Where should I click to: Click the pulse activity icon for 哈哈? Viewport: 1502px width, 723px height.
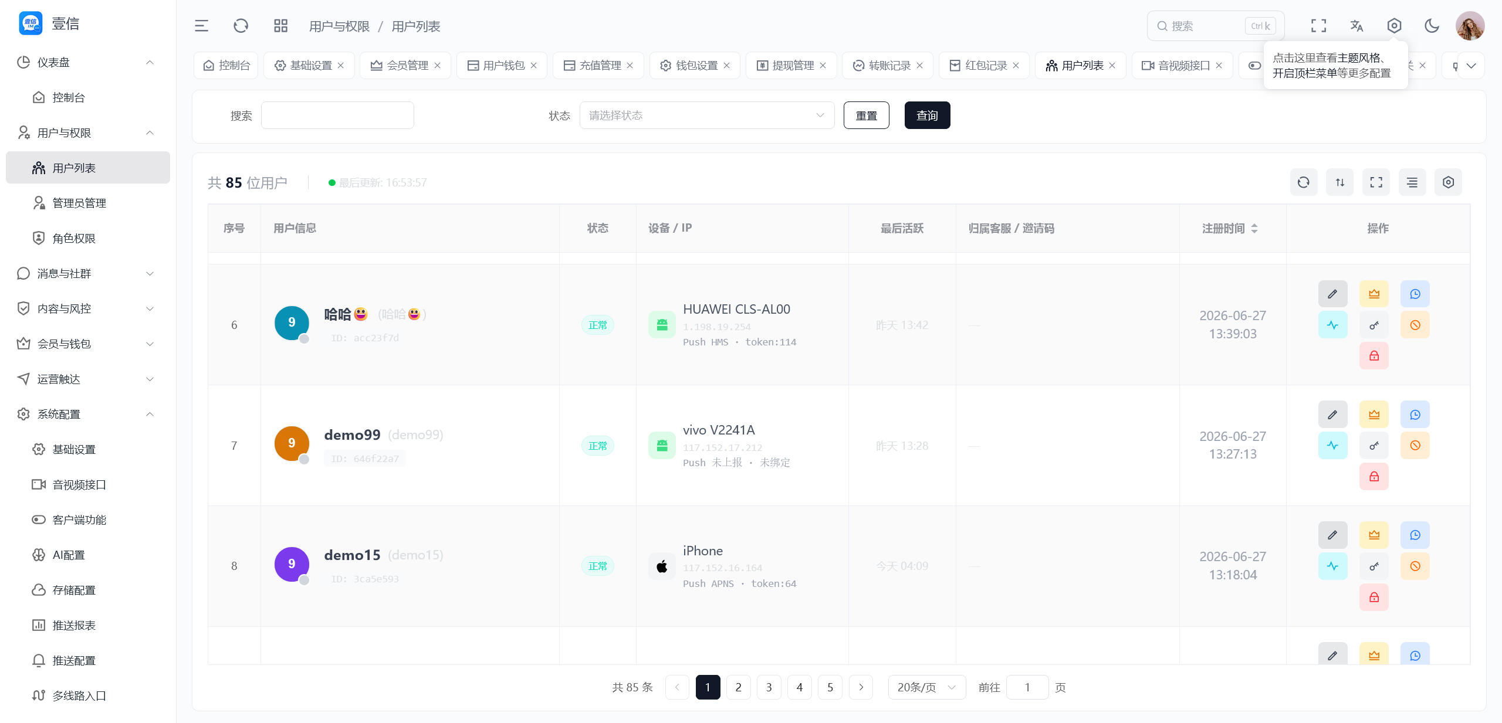coord(1333,325)
